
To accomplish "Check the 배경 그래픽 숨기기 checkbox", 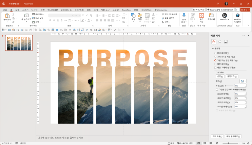I will pos(215,68).
